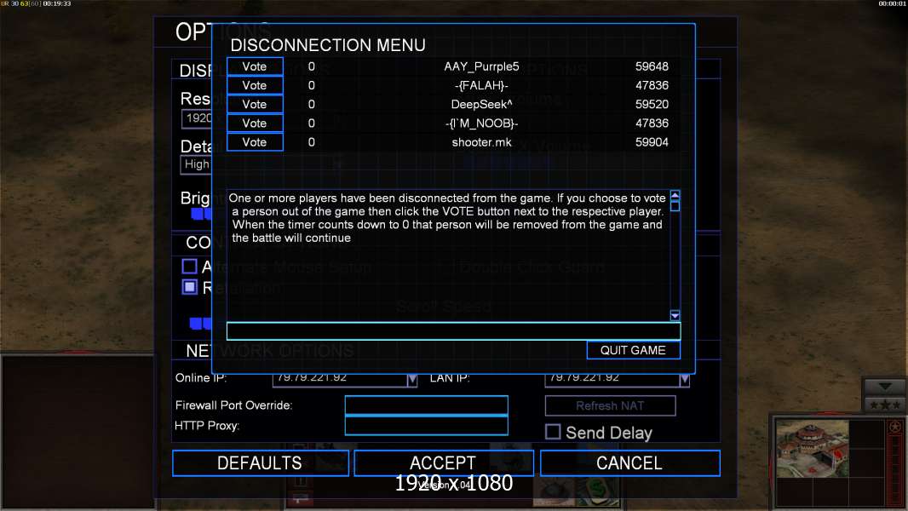The height and width of the screenshot is (511, 908).
Task: Click the chat input field in disconnection menu
Action: [453, 331]
